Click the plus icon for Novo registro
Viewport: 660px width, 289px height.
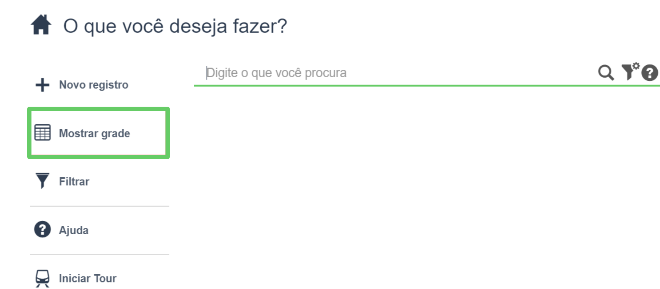click(42, 85)
